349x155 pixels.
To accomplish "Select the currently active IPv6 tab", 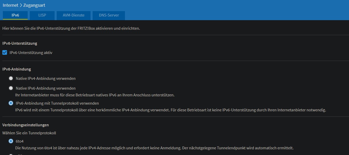I will pos(15,16).
